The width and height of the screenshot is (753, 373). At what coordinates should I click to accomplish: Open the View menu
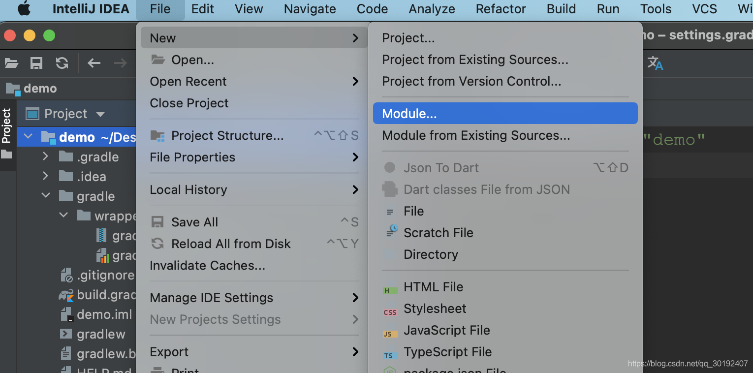pos(249,9)
